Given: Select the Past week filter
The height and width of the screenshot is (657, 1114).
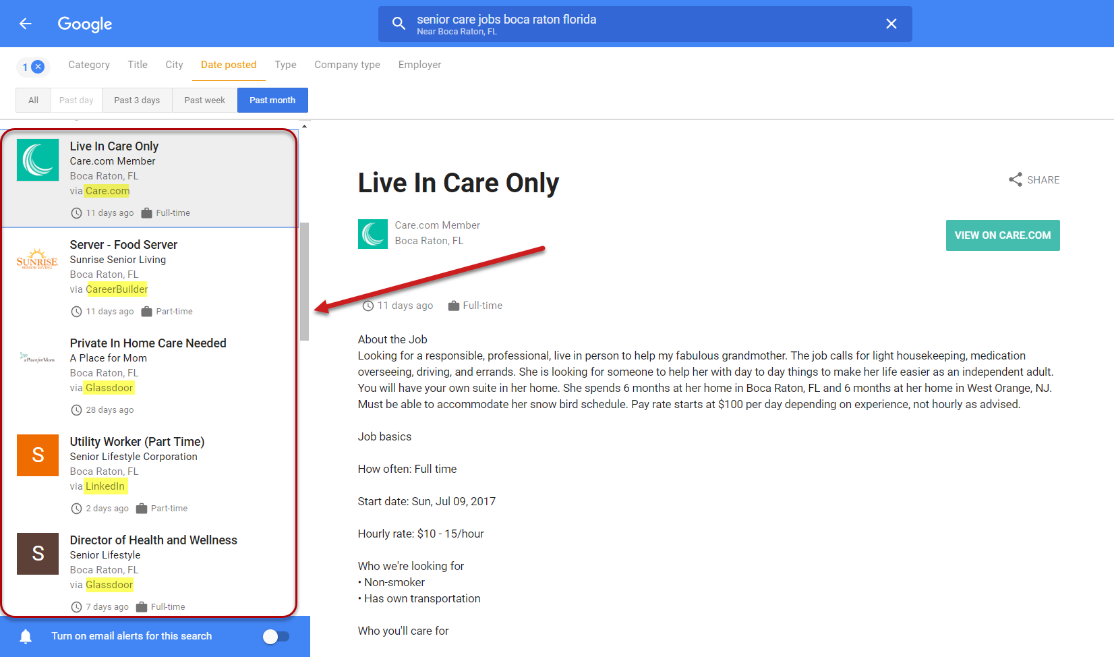Looking at the screenshot, I should [204, 101].
